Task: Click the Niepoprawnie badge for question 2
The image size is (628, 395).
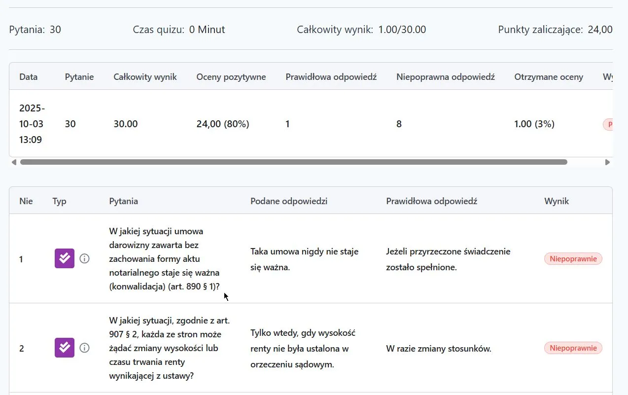Action: tap(573, 348)
